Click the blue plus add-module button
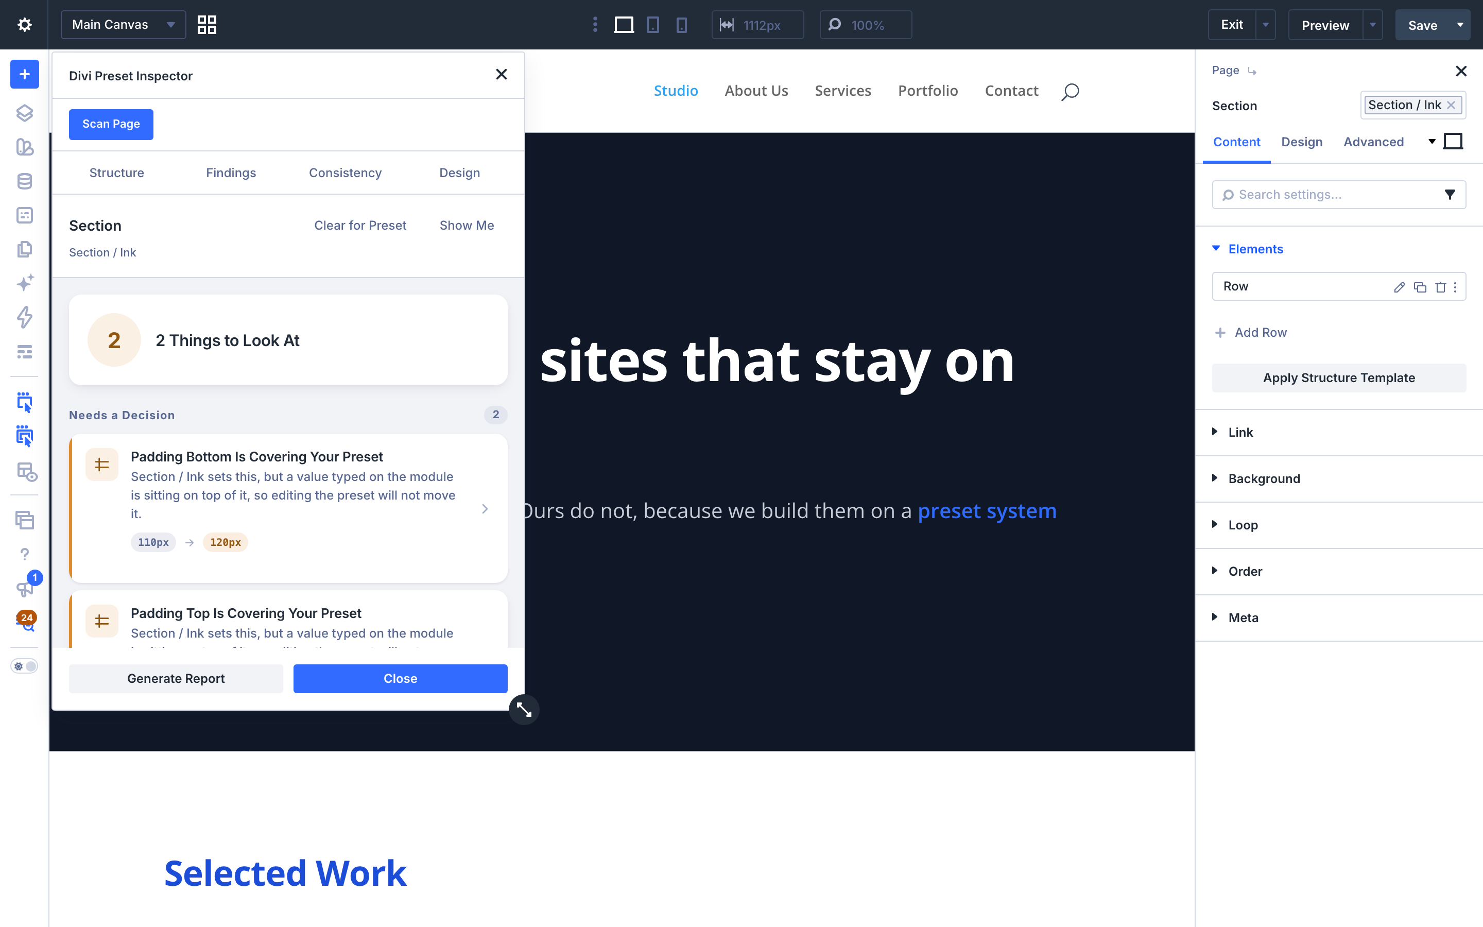Screen dimensions: 1483x927 pyautogui.click(x=25, y=74)
